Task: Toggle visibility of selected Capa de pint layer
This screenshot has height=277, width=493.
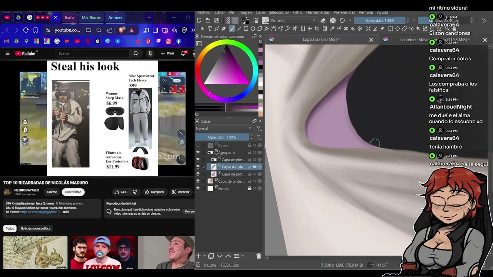Action: pos(198,167)
